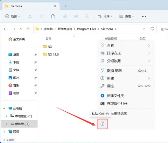This screenshot has width=168, height=143.
Task: Choose 新建文件夹 in context menu
Action: pyautogui.click(x=125, y=96)
